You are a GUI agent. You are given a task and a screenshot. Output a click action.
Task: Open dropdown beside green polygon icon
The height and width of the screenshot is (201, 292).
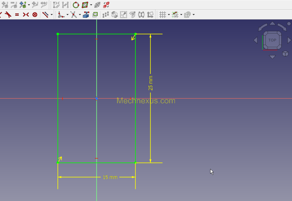tap(91, 5)
